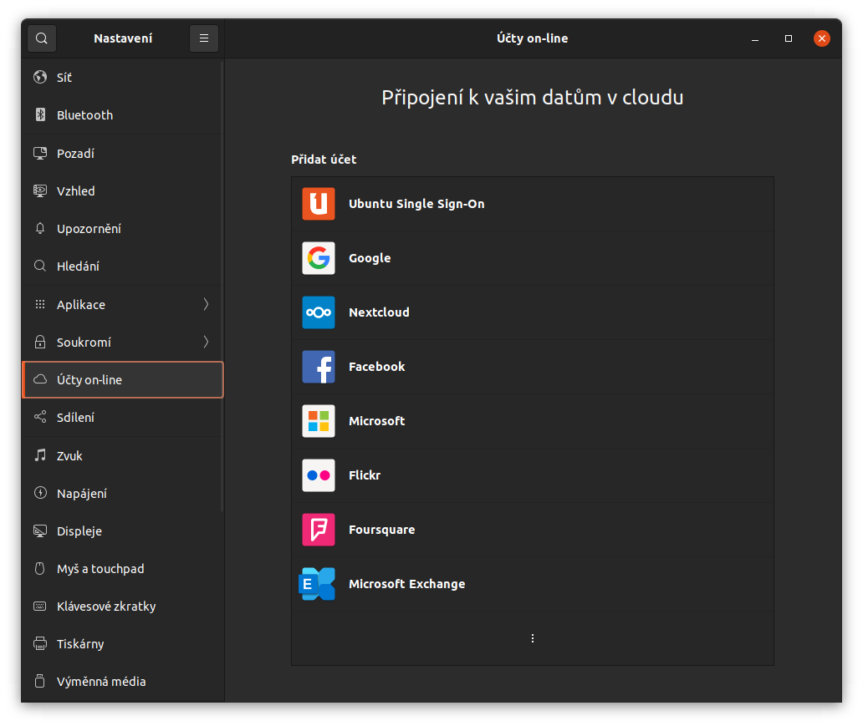Image resolution: width=863 pixels, height=726 pixels.
Task: Expand the Aplikace submenu chevron
Action: pos(206,305)
